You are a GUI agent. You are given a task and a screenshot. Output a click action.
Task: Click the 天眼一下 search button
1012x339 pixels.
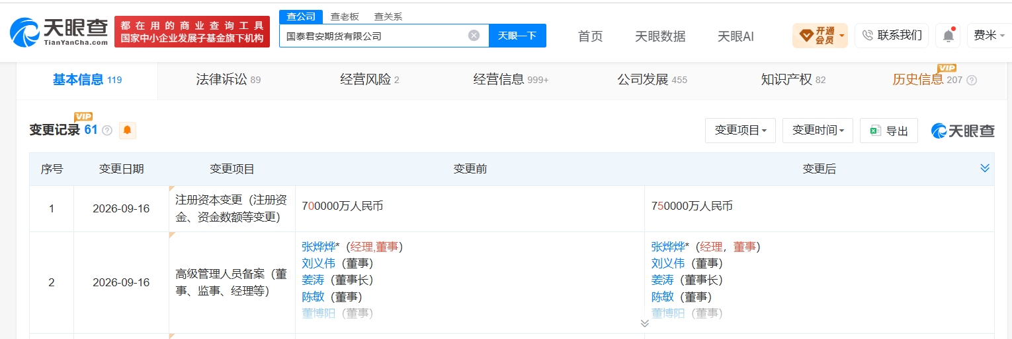517,36
